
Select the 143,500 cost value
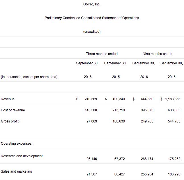(x=91, y=110)
